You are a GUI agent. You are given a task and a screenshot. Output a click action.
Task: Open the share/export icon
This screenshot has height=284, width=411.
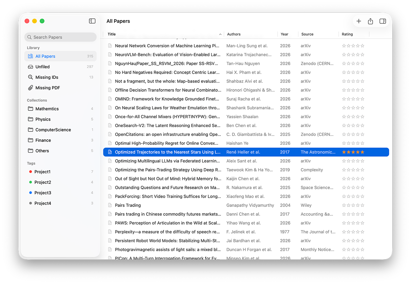pyautogui.click(x=371, y=21)
